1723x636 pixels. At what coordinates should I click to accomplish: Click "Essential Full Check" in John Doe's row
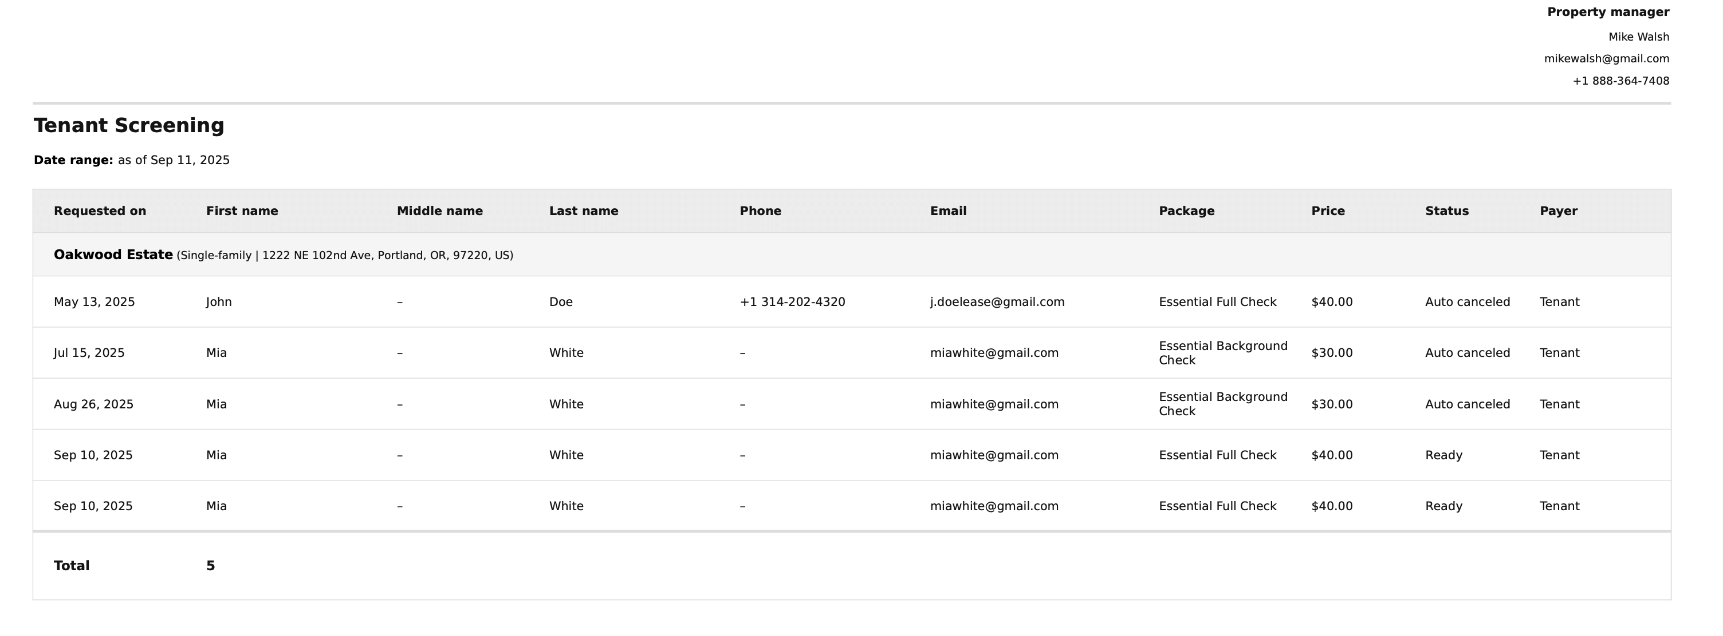(x=1217, y=302)
